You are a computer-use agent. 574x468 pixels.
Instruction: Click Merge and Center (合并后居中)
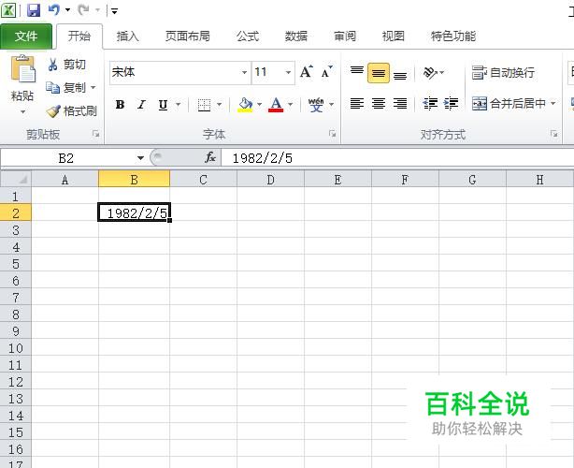pos(509,103)
